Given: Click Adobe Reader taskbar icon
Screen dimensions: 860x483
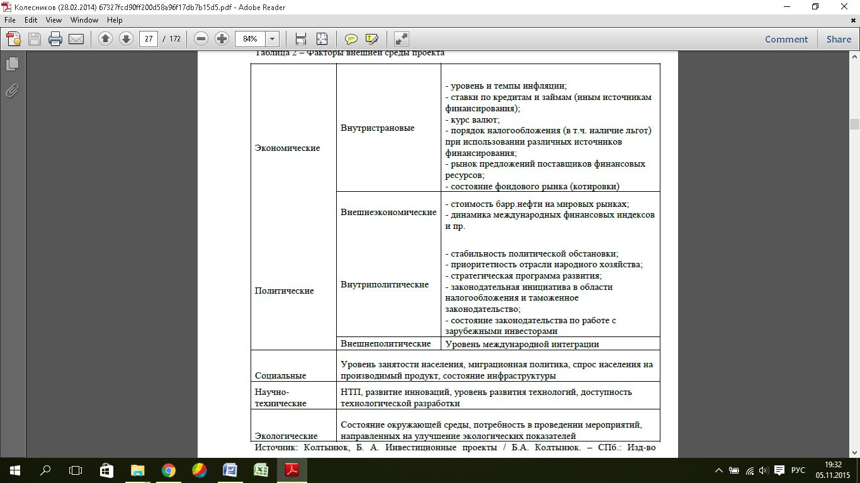Looking at the screenshot, I should [x=292, y=470].
